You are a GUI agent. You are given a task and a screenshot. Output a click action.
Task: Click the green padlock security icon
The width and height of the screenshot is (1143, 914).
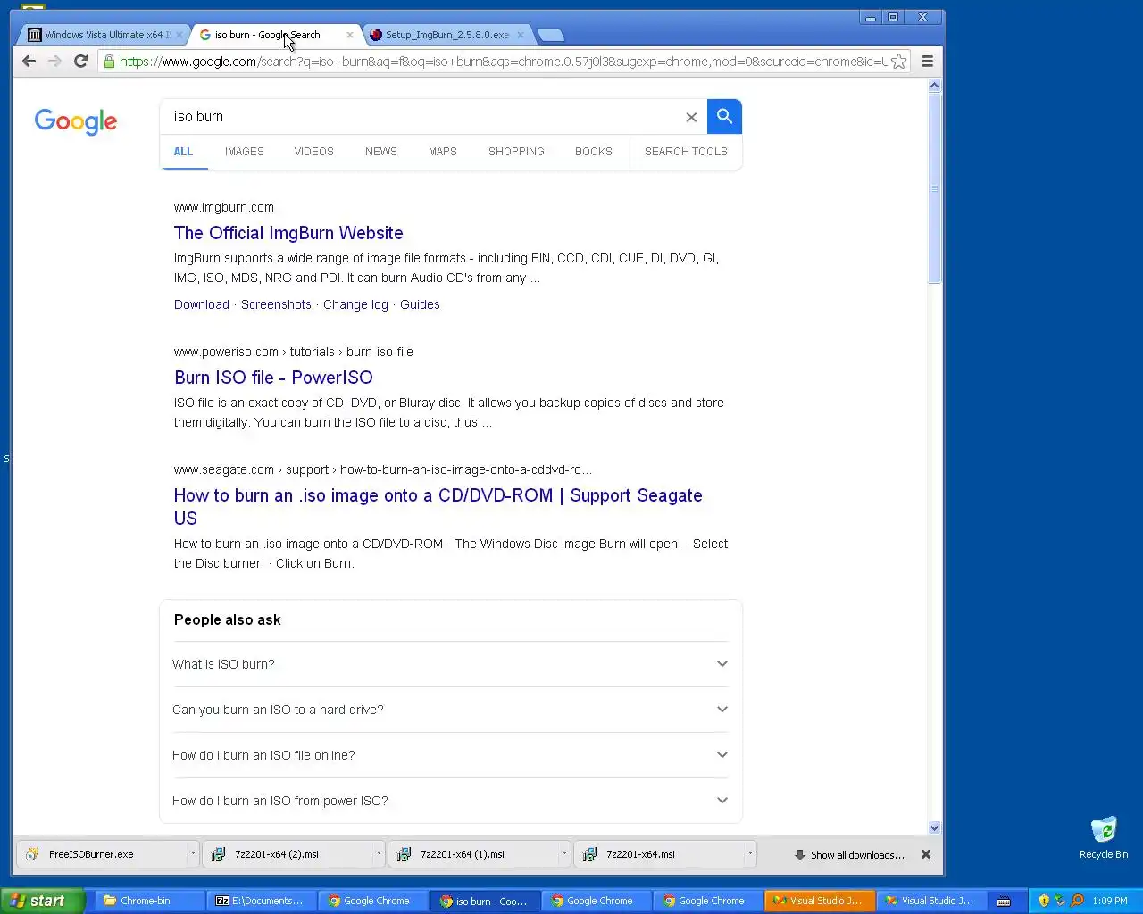109,62
